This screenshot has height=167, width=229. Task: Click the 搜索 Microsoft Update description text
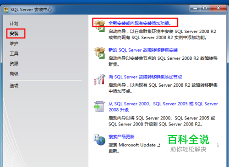click(134, 148)
